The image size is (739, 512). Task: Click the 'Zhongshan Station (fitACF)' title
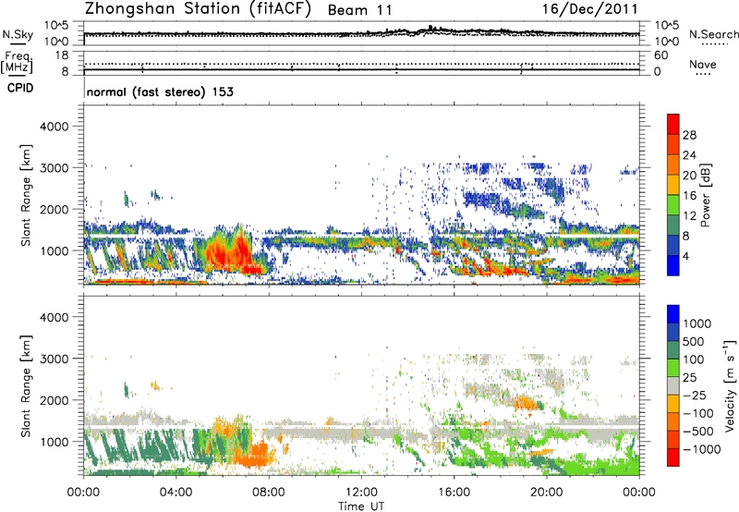[x=198, y=9]
